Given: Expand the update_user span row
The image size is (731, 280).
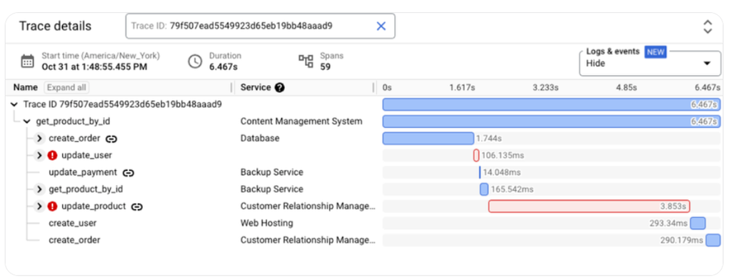Looking at the screenshot, I should tap(40, 156).
